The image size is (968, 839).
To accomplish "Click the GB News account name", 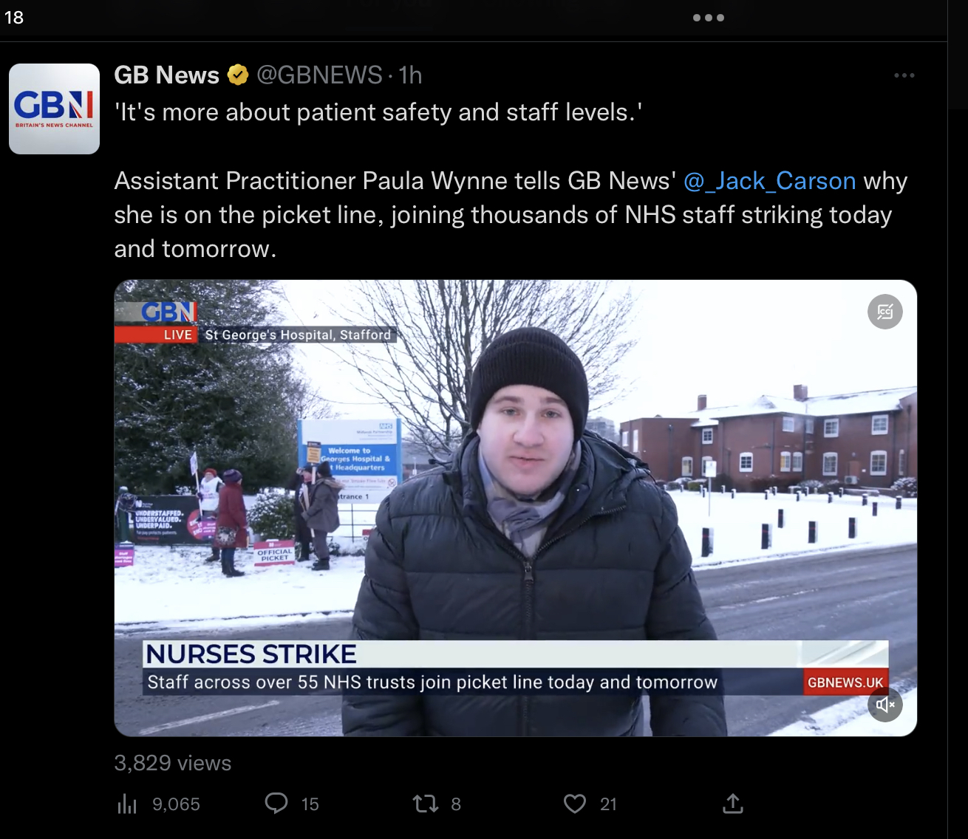I will 167,75.
